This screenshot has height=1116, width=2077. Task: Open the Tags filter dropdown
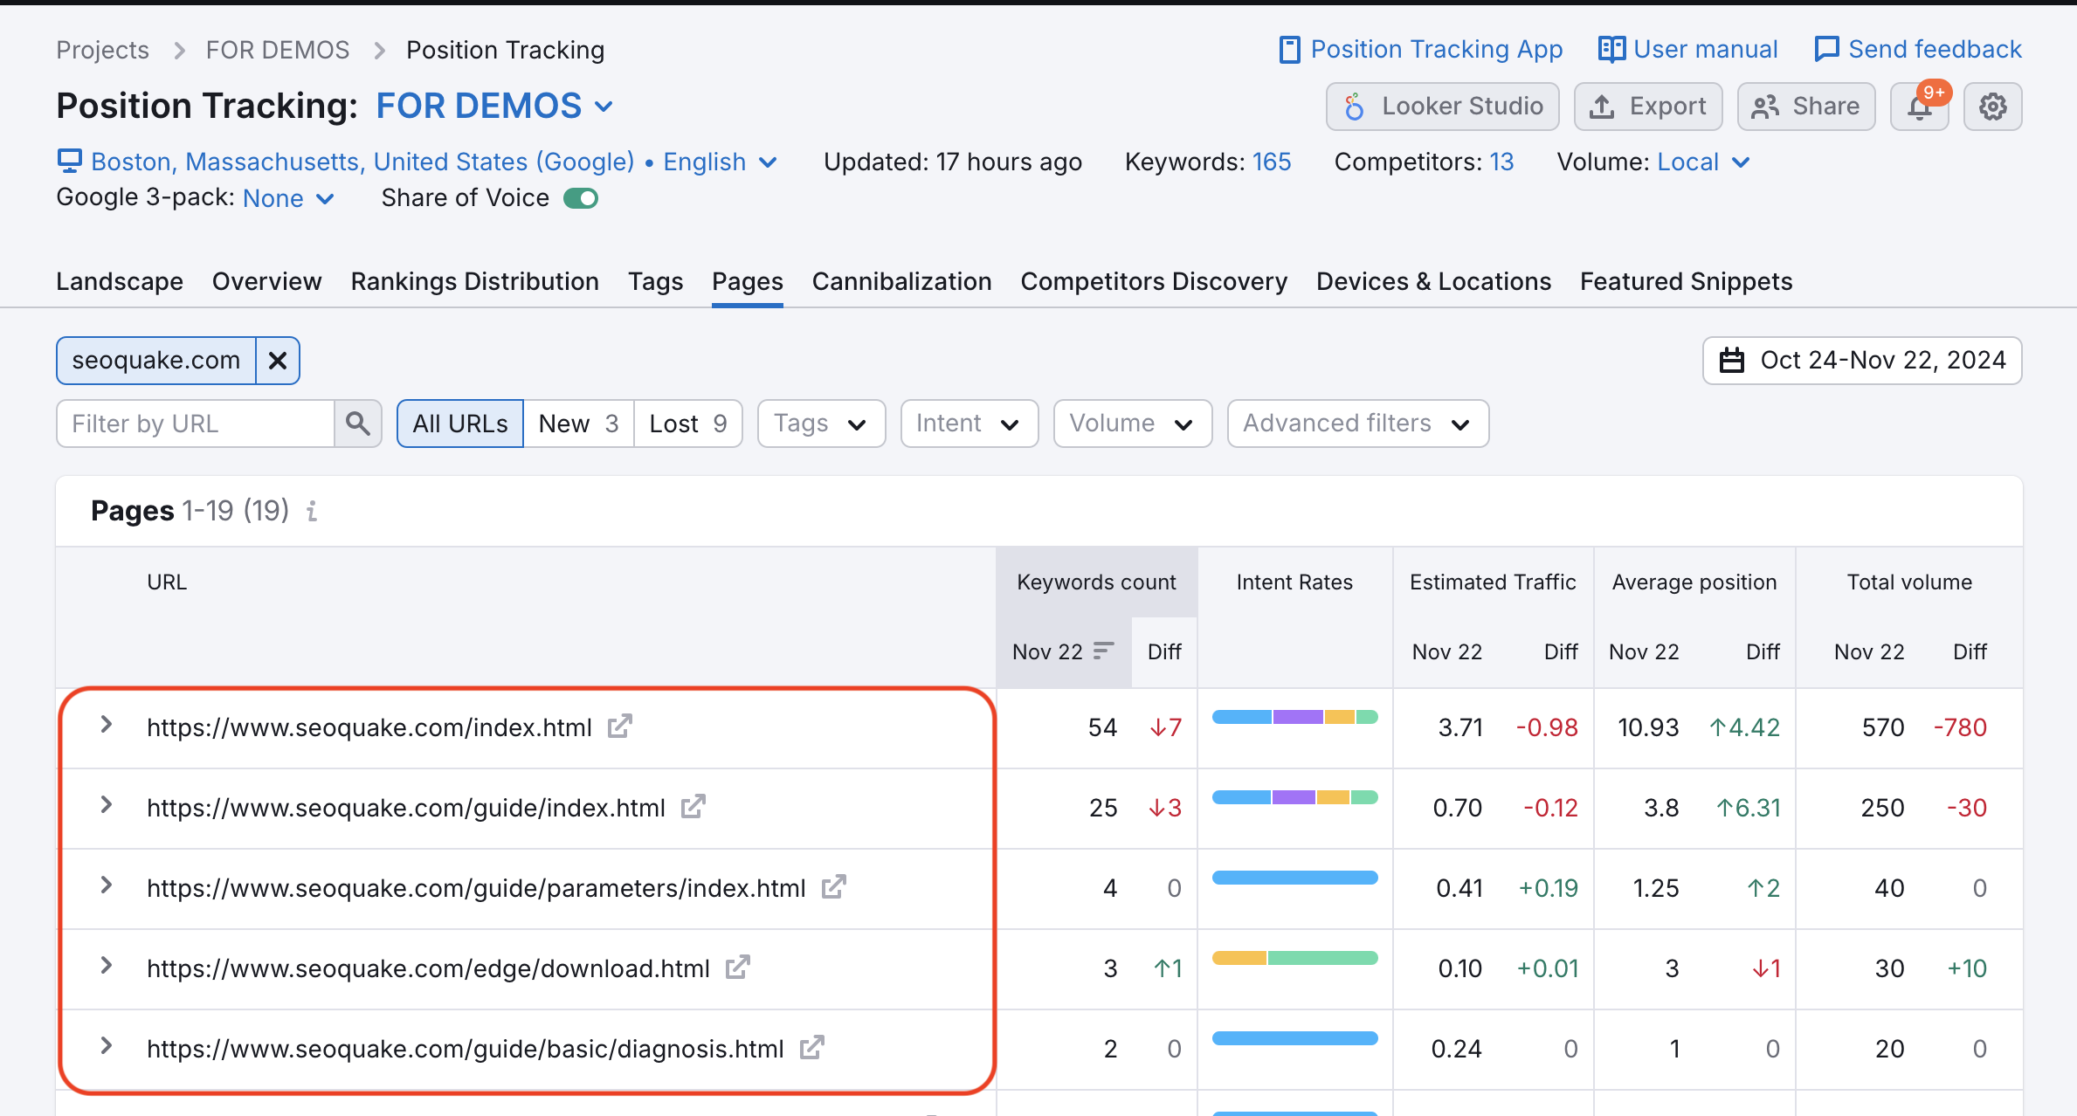pos(821,424)
